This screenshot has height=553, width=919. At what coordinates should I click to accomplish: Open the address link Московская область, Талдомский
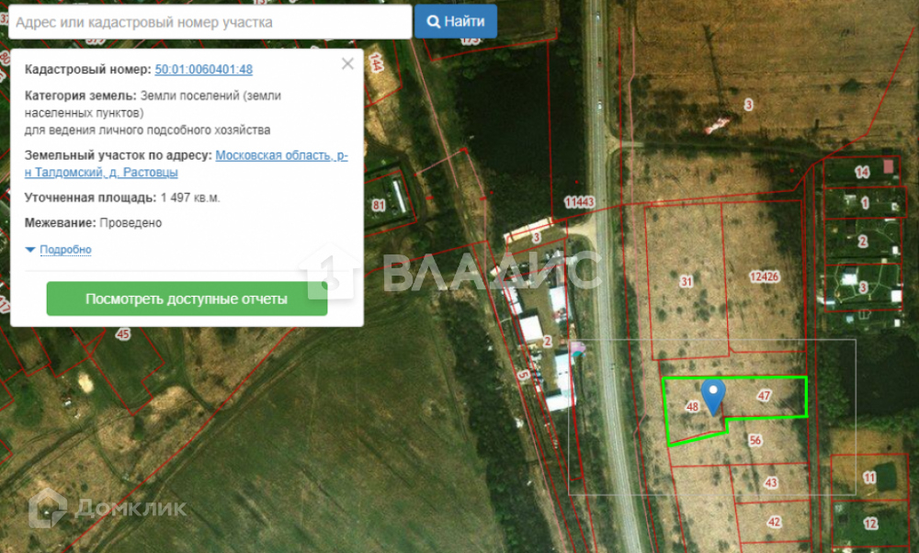[x=187, y=164]
